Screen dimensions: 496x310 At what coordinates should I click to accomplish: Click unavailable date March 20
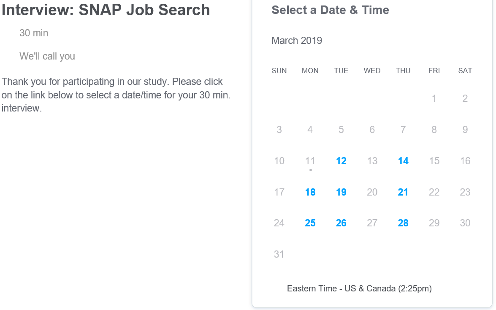click(x=372, y=192)
